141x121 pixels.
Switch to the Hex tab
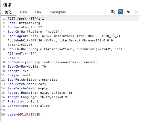coord(38,12)
